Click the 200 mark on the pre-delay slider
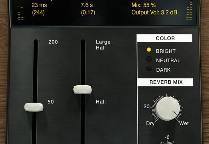This screenshot has height=144, width=209. point(53,42)
